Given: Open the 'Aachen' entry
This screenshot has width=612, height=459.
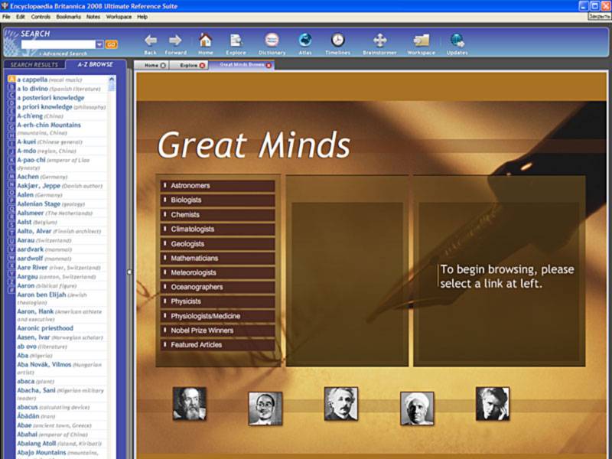Looking at the screenshot, I should point(28,177).
